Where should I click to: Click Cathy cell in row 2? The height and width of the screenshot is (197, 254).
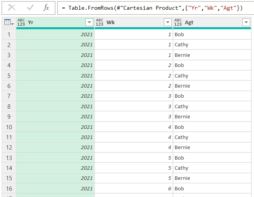click(212, 45)
